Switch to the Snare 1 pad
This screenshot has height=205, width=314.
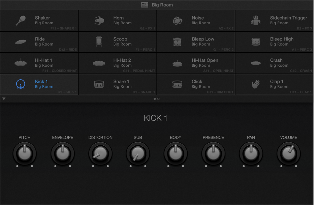(x=117, y=84)
